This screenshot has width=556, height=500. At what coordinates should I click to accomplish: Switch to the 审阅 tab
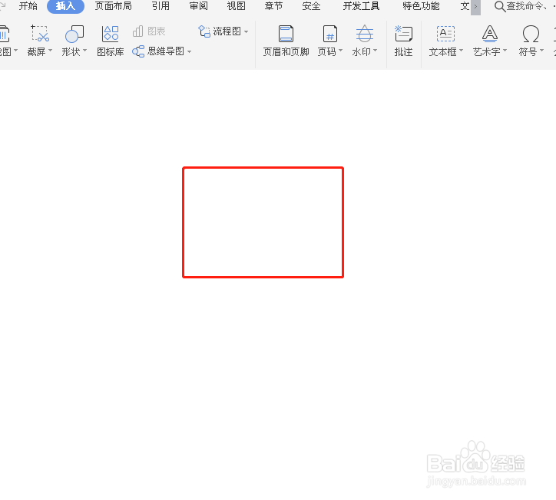point(199,6)
